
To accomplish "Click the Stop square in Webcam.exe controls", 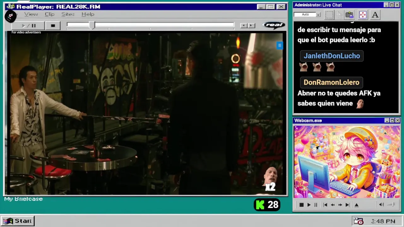I will coord(301,205).
